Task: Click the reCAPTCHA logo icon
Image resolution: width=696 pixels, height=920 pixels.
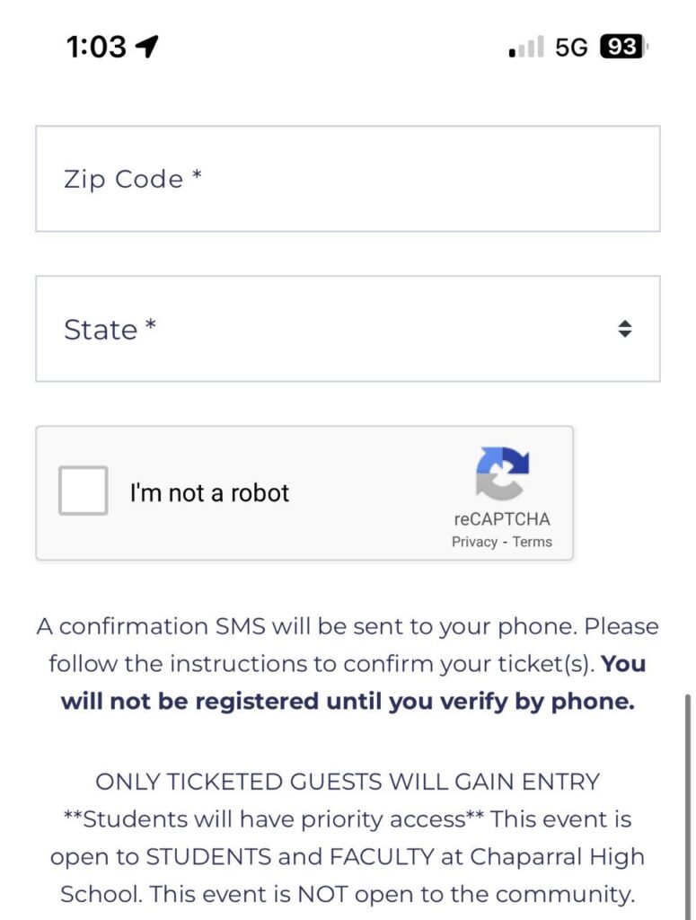Action: pos(502,473)
